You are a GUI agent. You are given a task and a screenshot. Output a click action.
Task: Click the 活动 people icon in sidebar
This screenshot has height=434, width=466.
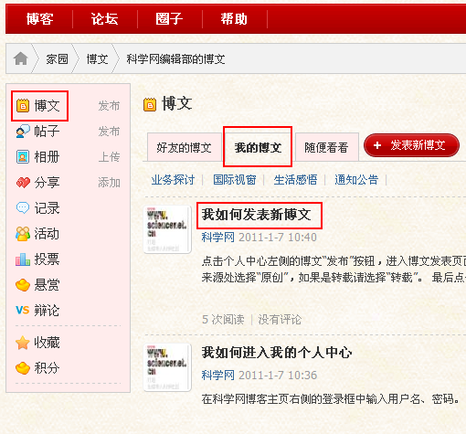(23, 234)
